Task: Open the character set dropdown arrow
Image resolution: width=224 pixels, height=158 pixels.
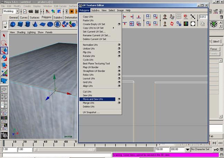Action: 187,149
